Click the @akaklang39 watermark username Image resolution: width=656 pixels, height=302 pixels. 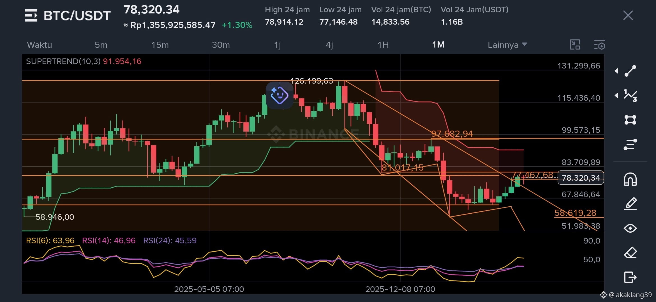pos(630,295)
